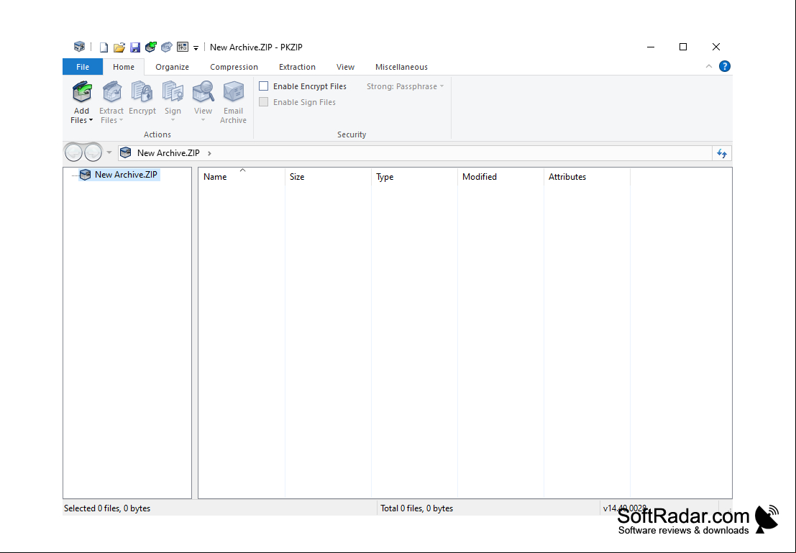
Task: Open the Add Files dropdown arrow
Action: click(x=91, y=120)
